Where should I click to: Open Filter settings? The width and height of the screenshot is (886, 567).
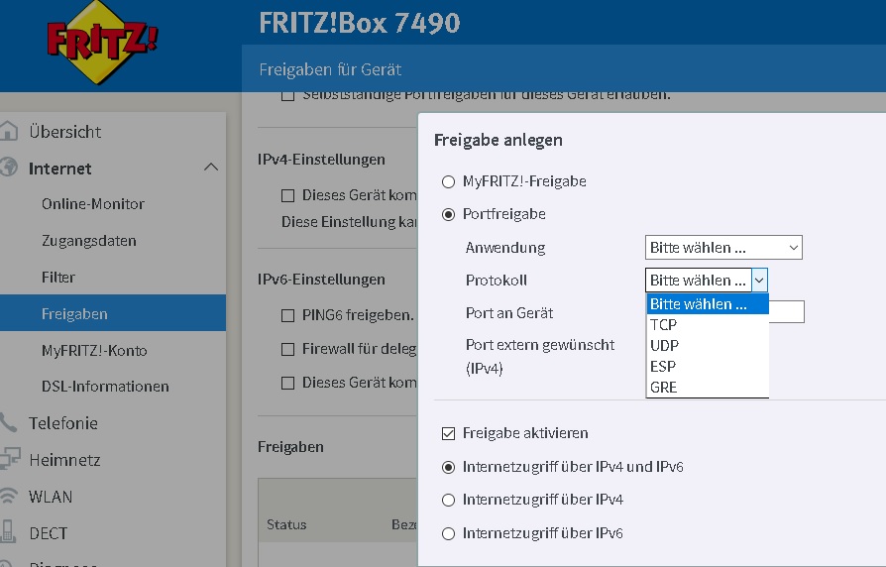[x=58, y=278]
